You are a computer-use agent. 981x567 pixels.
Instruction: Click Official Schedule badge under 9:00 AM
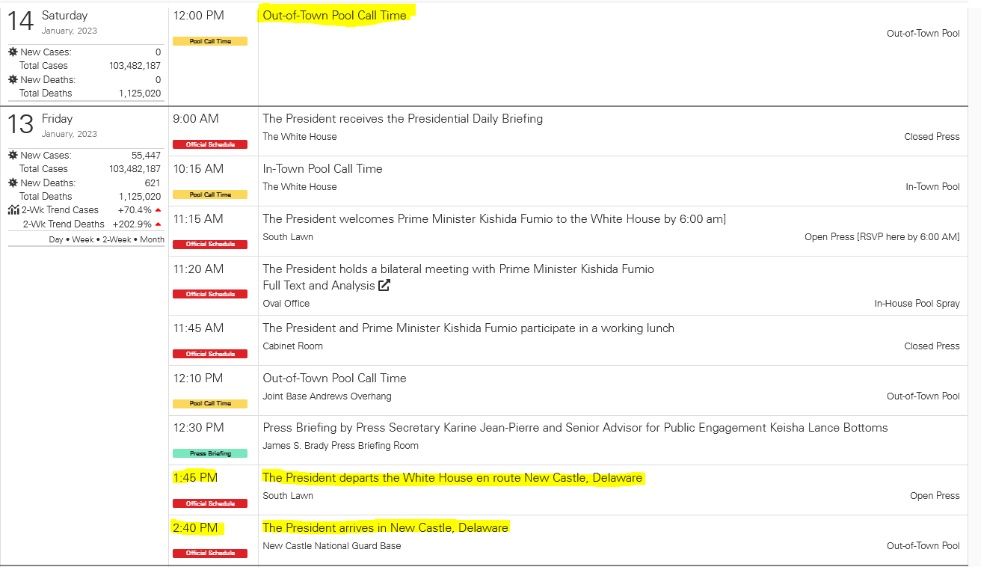click(210, 144)
